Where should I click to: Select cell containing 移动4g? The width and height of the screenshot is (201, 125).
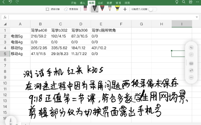click(x=20, y=54)
